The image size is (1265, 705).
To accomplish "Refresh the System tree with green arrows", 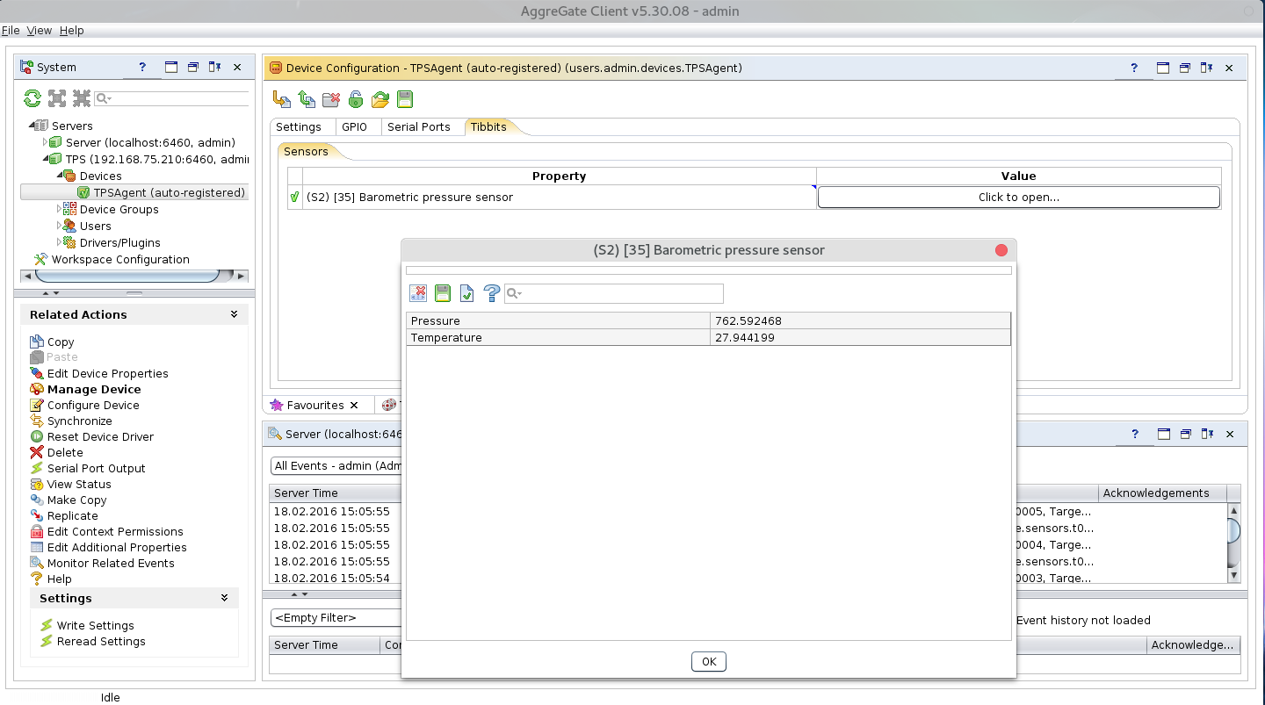I will point(33,98).
